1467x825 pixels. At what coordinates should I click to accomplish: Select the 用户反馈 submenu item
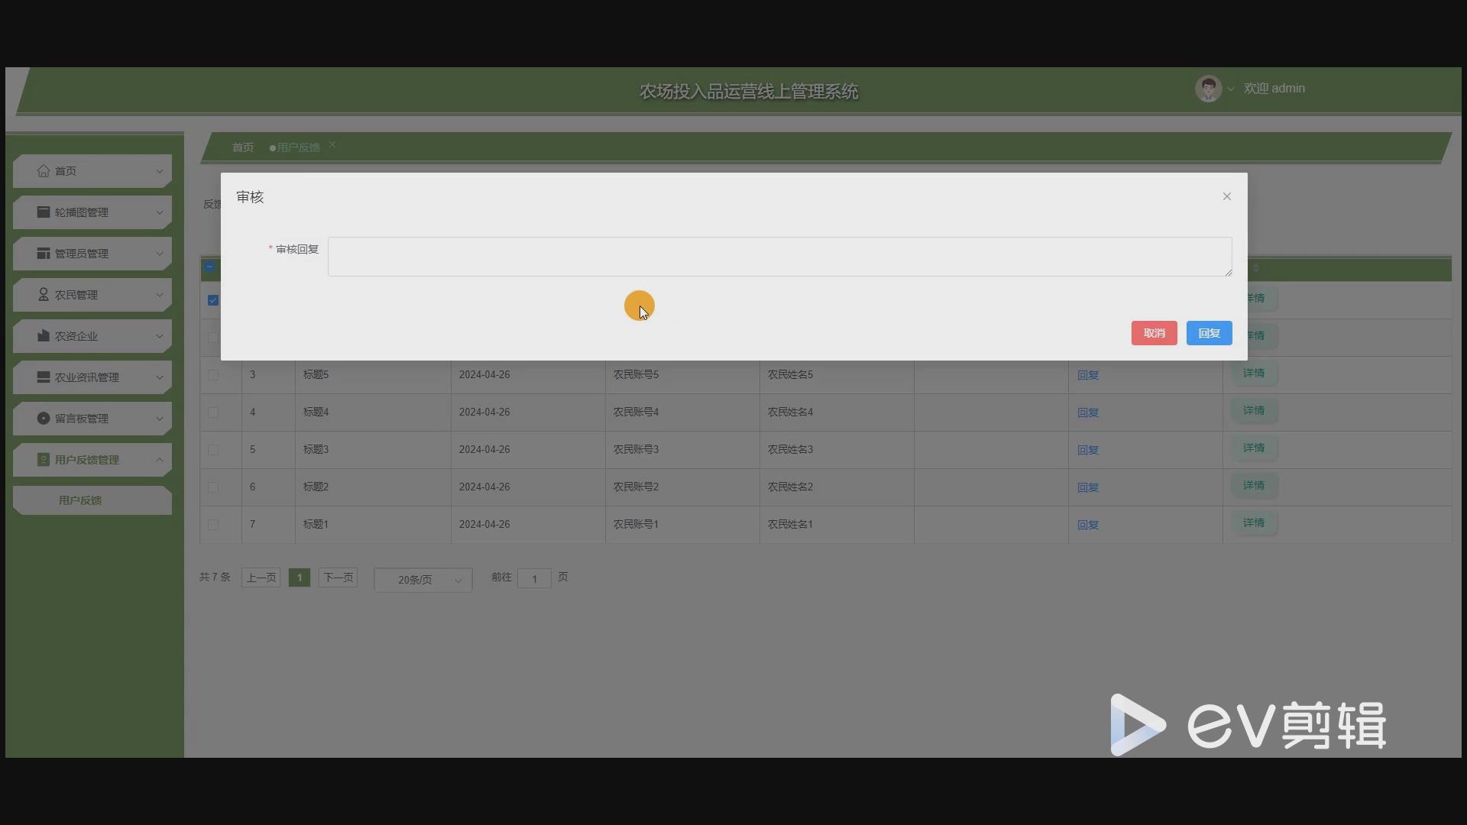point(80,500)
